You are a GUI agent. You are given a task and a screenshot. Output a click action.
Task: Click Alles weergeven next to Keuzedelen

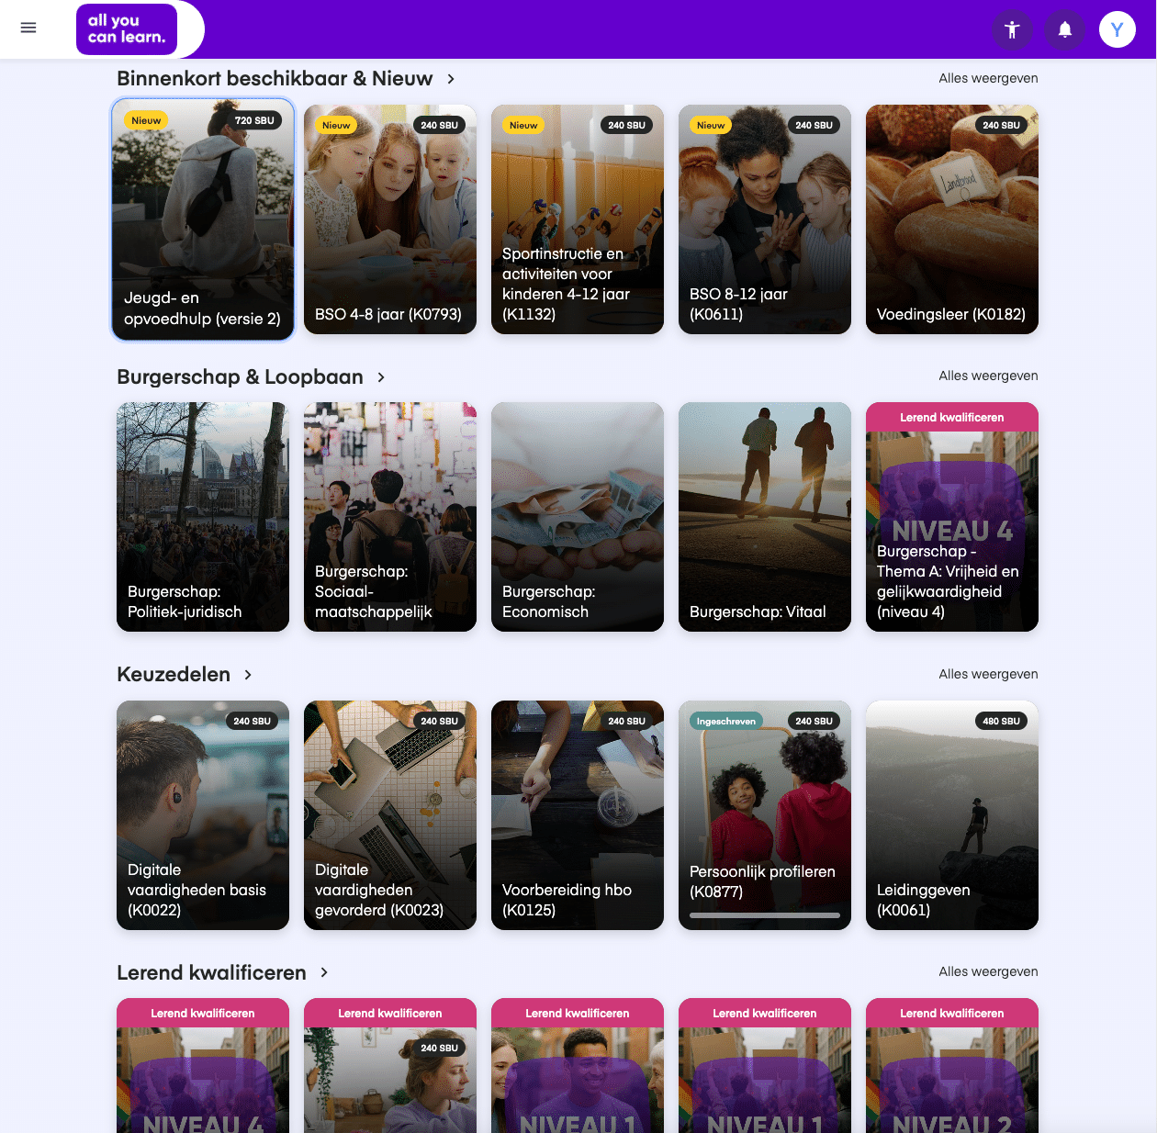tap(988, 674)
